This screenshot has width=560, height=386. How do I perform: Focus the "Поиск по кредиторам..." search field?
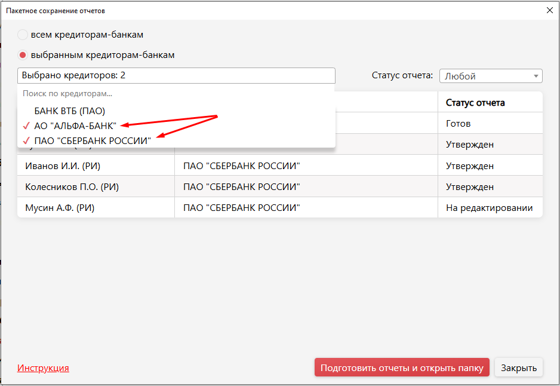click(x=176, y=93)
